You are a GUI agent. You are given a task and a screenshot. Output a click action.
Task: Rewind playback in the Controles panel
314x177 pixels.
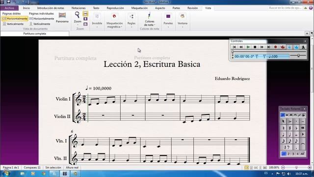click(241, 47)
